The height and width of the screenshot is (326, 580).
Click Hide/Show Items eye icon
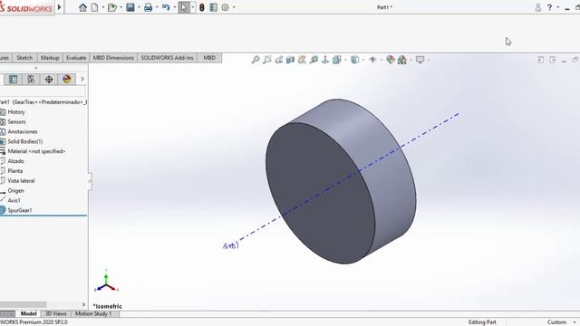click(372, 60)
